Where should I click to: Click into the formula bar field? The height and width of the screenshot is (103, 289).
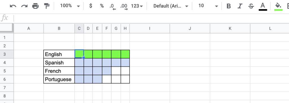pyautogui.click(x=151, y=18)
